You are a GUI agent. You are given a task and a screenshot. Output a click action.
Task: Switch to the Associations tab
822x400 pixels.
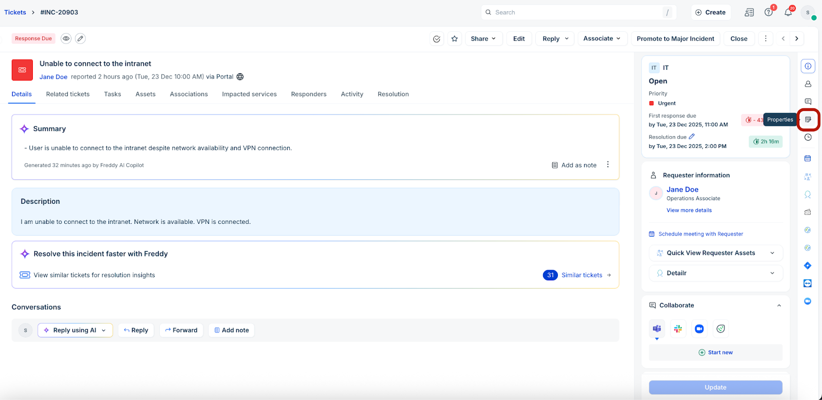tap(189, 94)
